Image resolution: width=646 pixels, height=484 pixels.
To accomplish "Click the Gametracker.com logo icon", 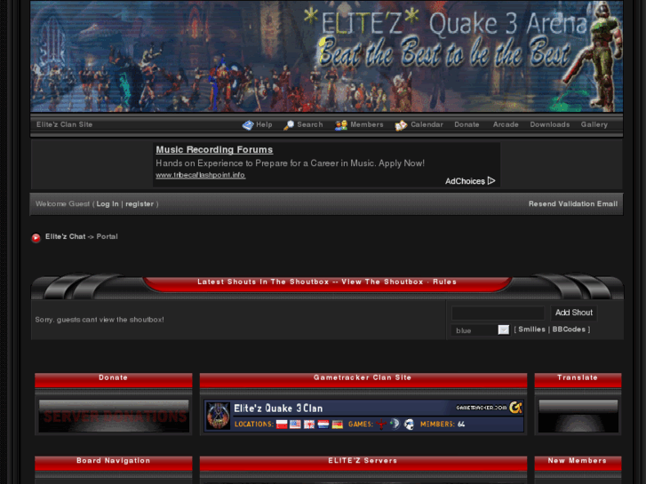I will tap(515, 408).
